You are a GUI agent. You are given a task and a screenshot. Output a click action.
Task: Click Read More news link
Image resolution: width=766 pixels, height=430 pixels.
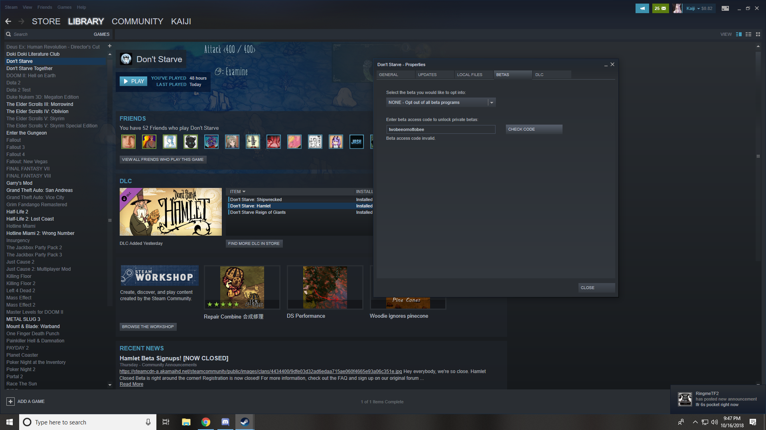pyautogui.click(x=131, y=384)
